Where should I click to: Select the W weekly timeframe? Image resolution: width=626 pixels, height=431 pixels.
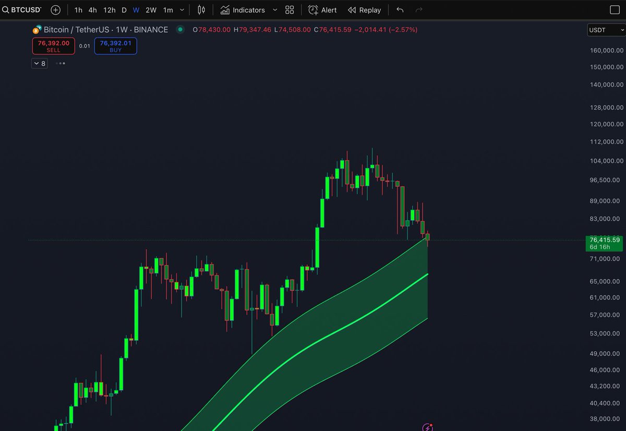(136, 10)
